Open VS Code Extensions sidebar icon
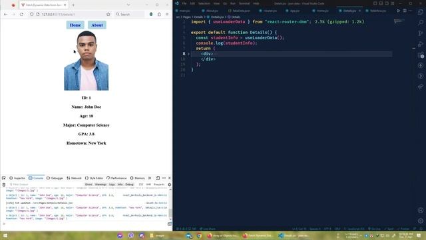Viewport: 426px width, 240px height. (421, 55)
